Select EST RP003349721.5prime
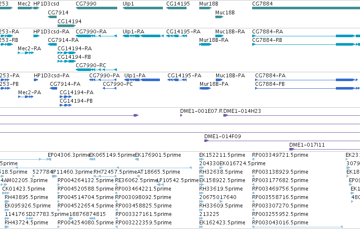360x229 pixels. coord(280,155)
